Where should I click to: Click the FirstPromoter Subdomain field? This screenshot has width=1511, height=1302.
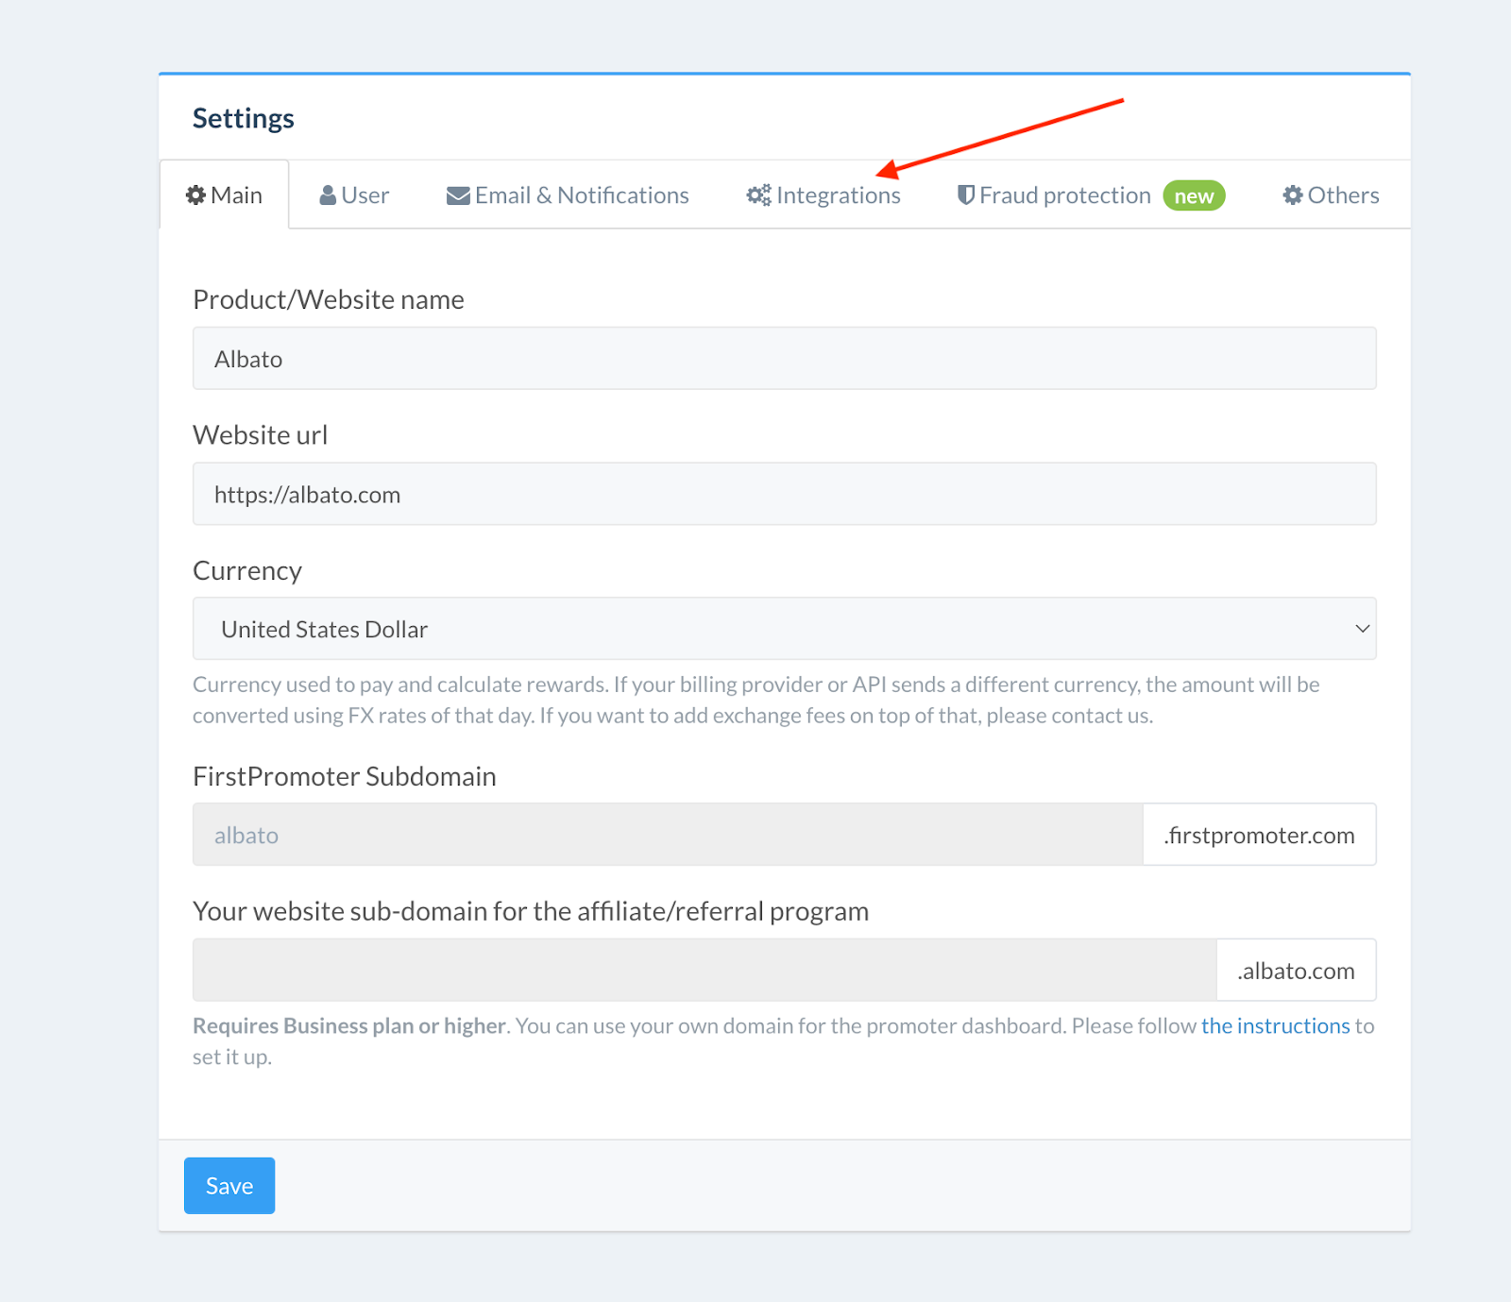pos(668,835)
